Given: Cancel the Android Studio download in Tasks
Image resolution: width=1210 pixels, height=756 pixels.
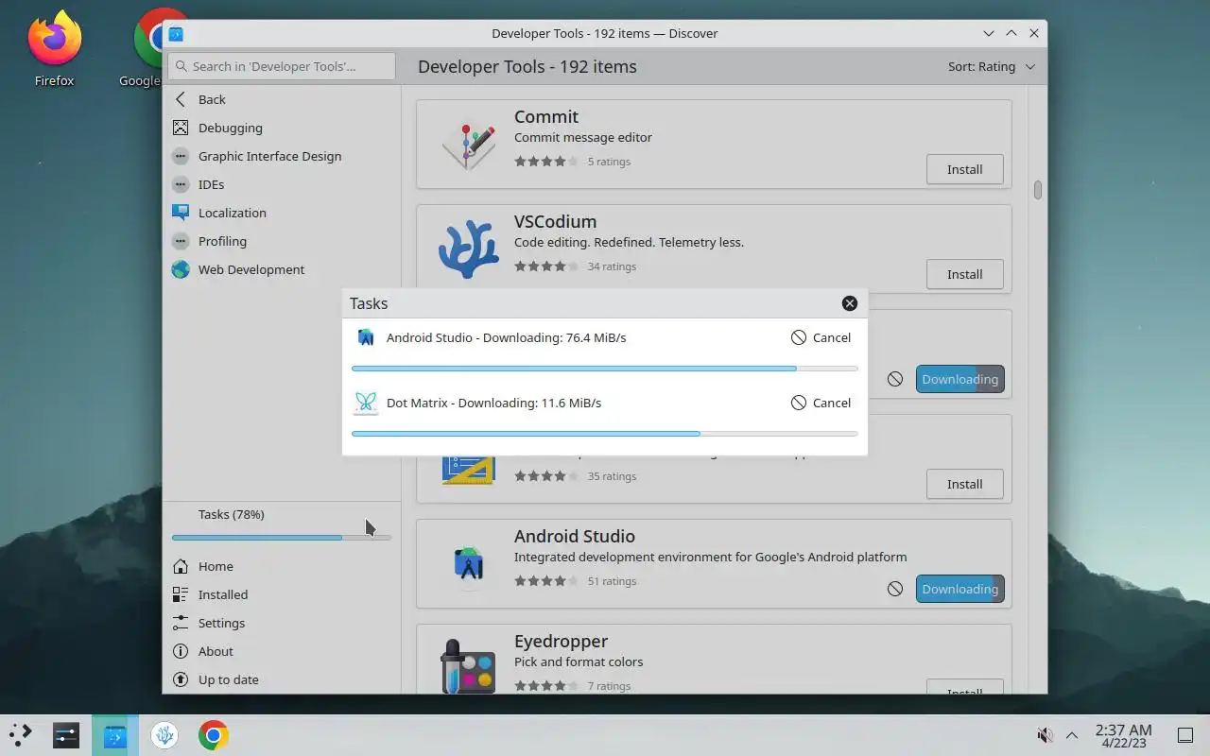Looking at the screenshot, I should 821,337.
